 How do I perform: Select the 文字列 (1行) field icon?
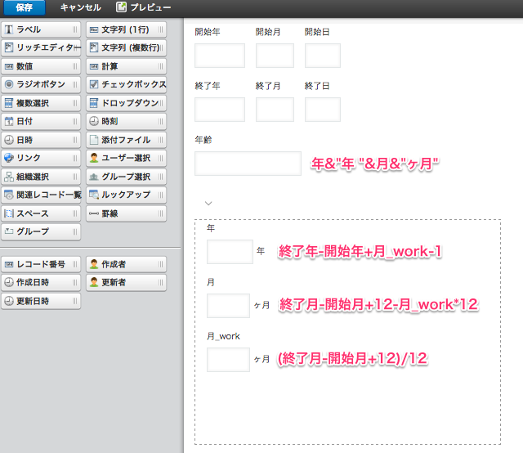(94, 29)
